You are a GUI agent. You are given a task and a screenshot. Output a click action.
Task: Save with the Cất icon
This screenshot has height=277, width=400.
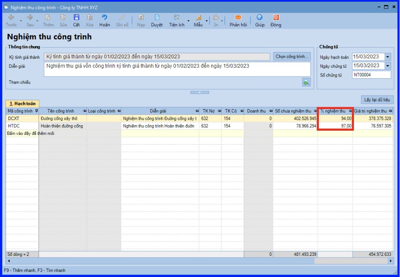[x=76, y=17]
